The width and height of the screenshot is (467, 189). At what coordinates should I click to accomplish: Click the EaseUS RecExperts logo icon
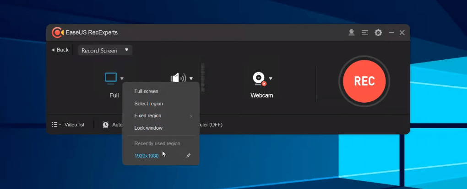[58, 32]
